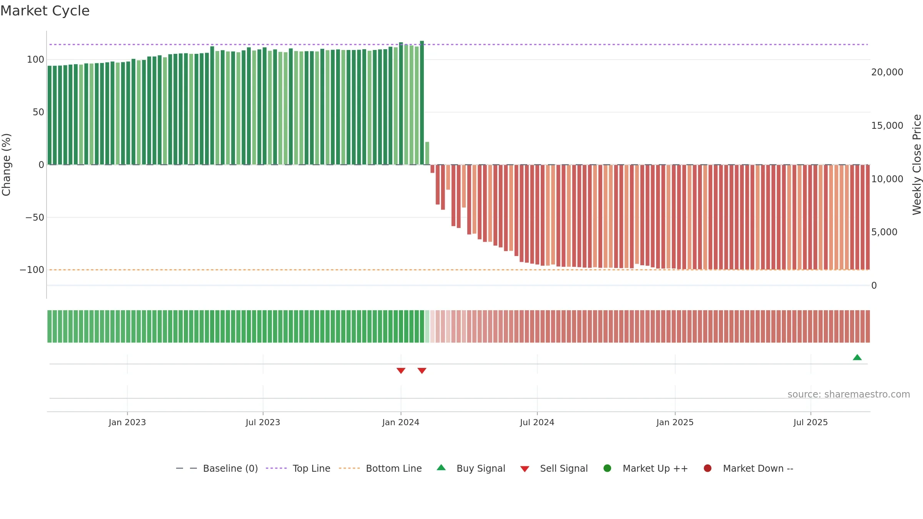This screenshot has width=923, height=519.
Task: Click the 20,000 price axis label
Action: (x=887, y=72)
